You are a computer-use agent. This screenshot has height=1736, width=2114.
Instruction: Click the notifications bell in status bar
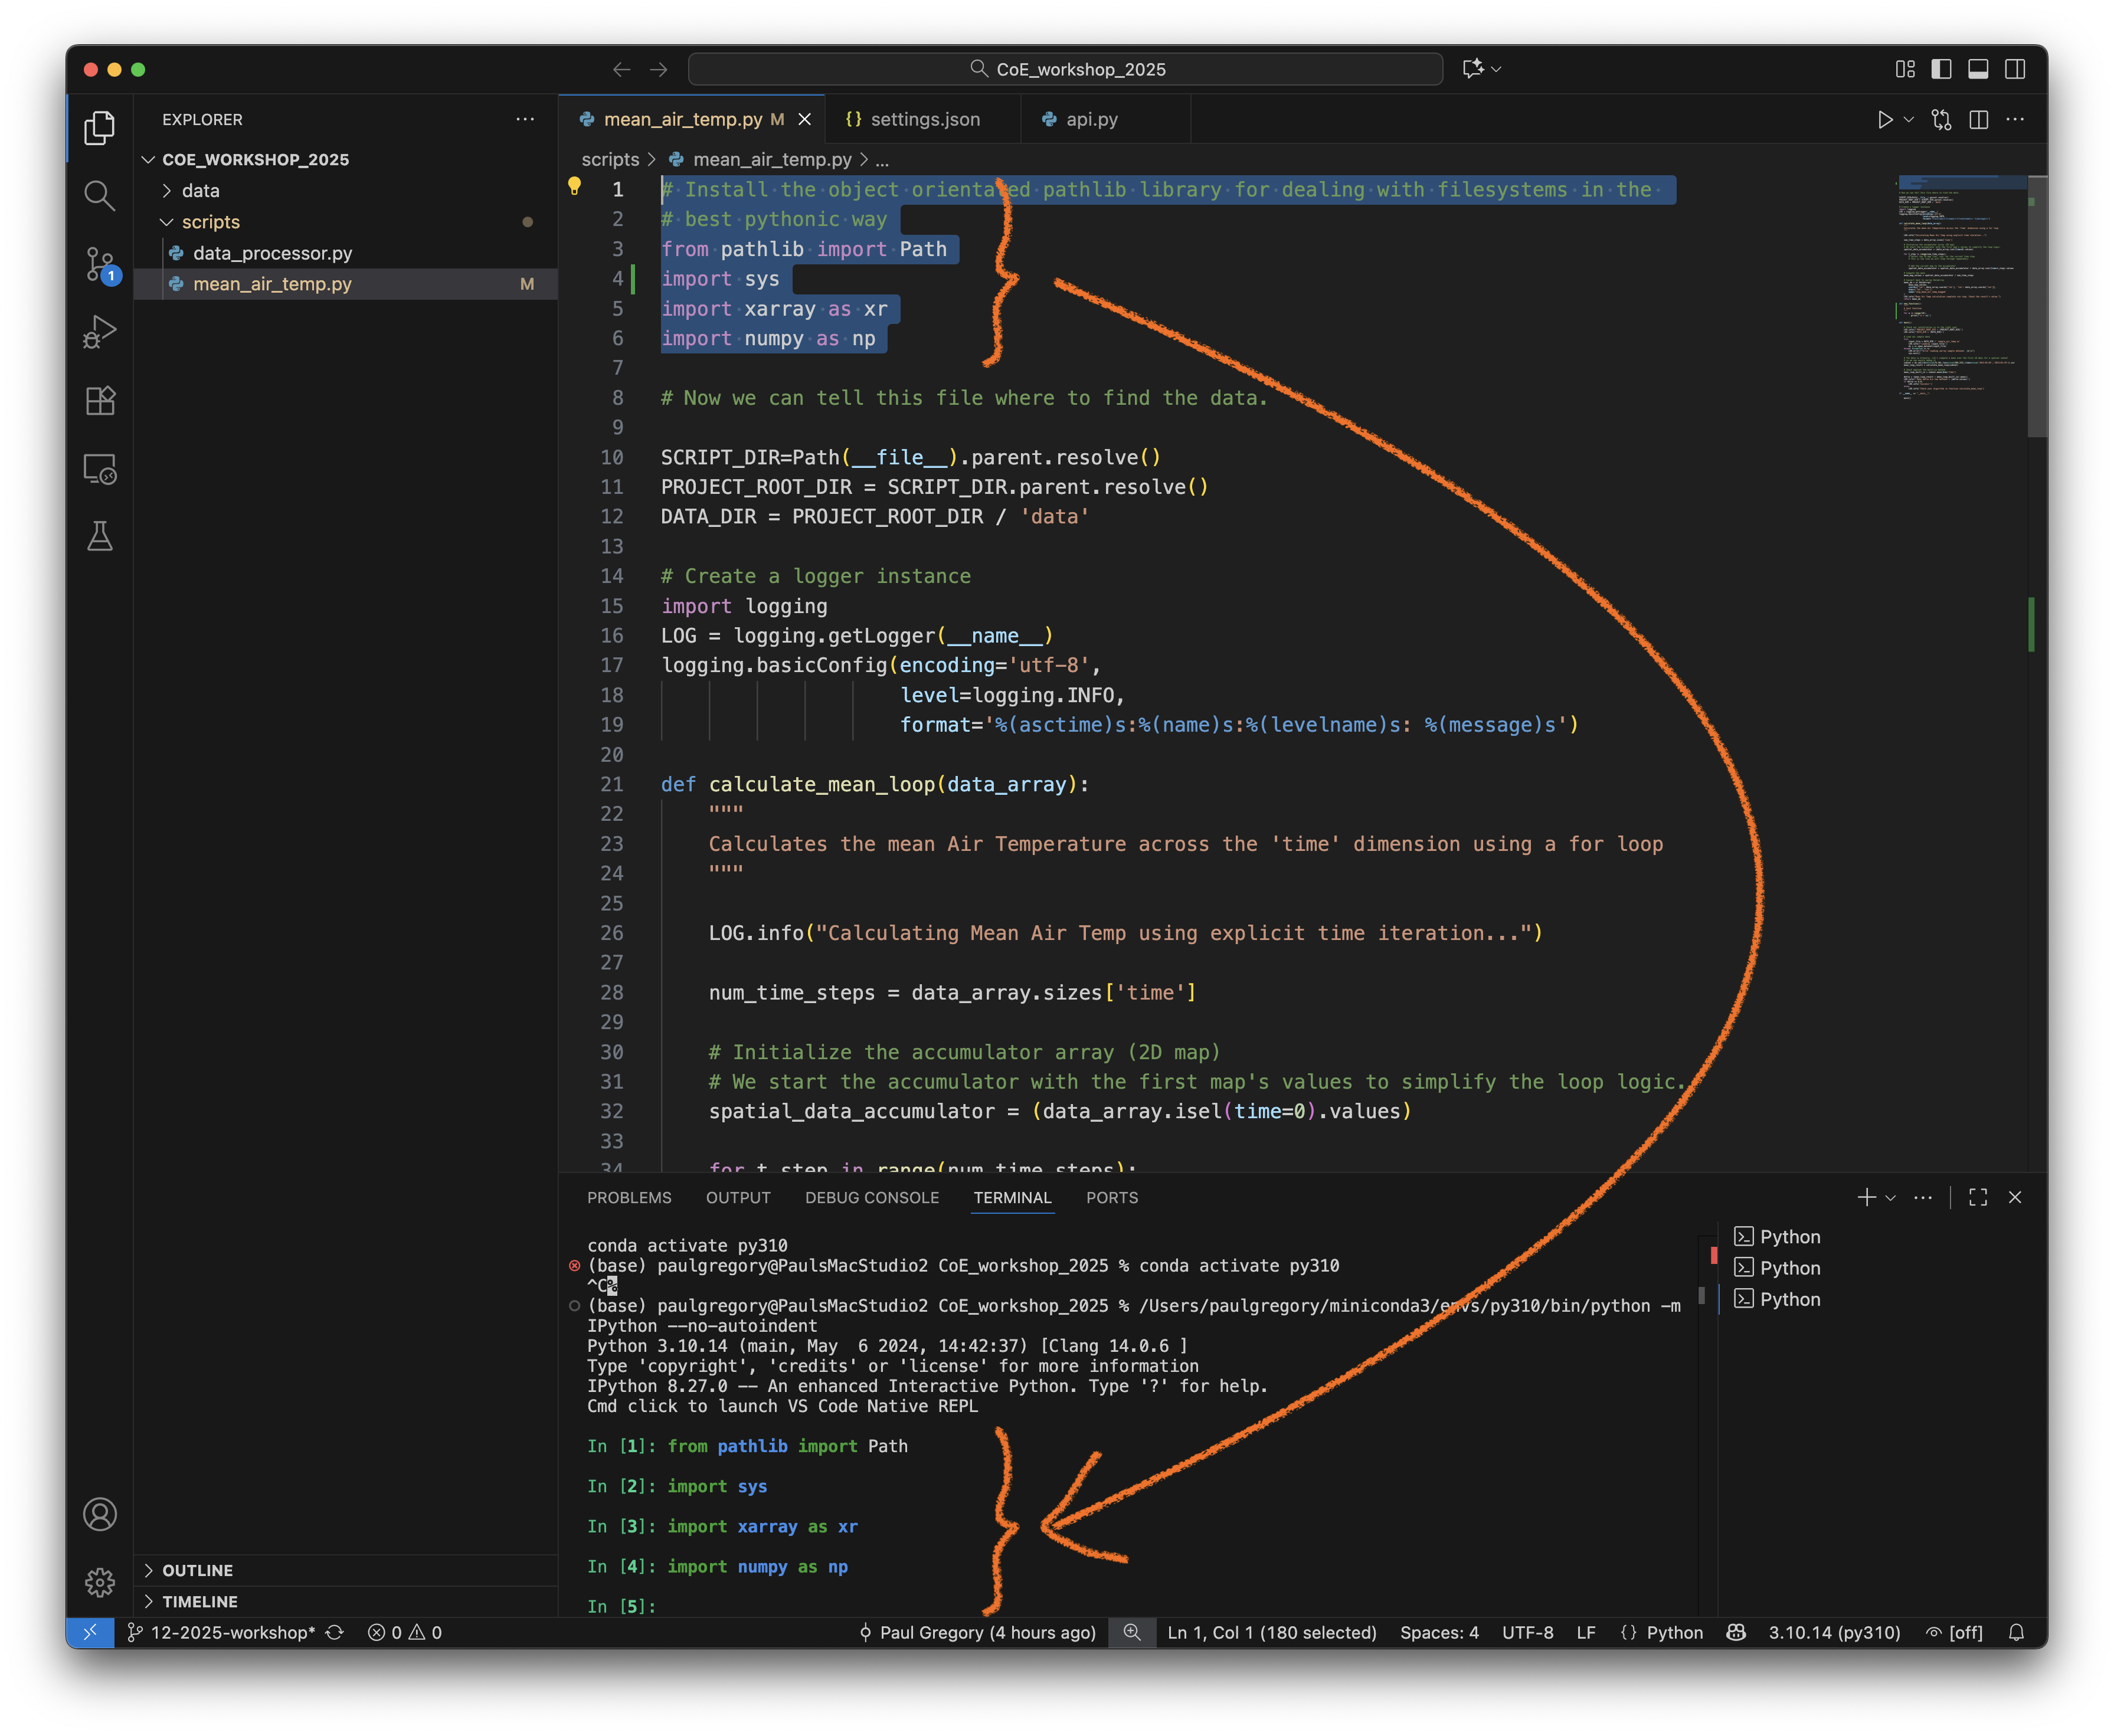coord(2017,1632)
